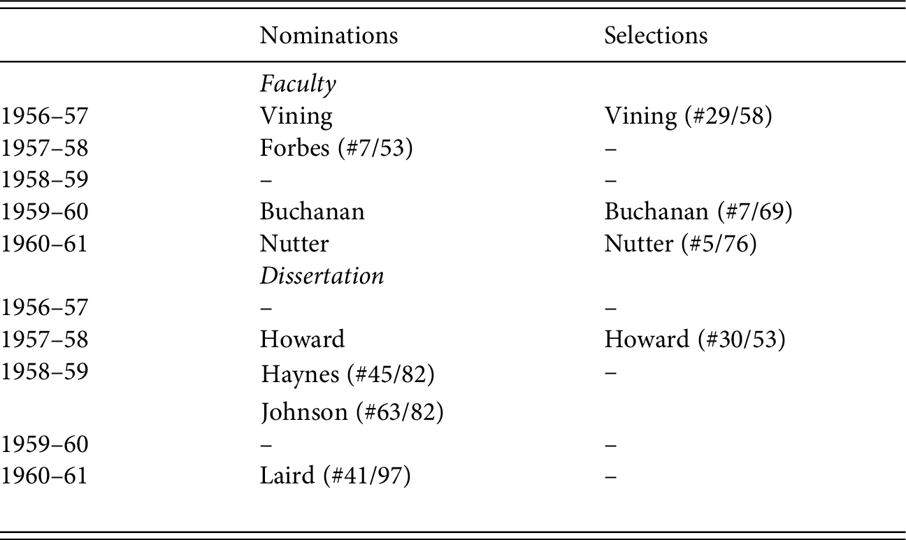Click the Nutter (#5/76) selection cell
The height and width of the screenshot is (540, 906).
coord(680,244)
